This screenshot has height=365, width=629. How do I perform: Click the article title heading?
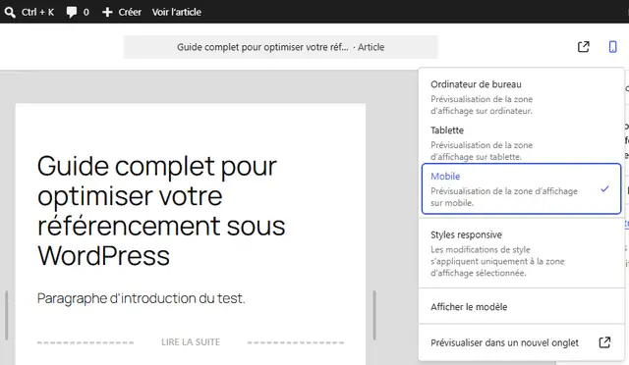pos(161,211)
